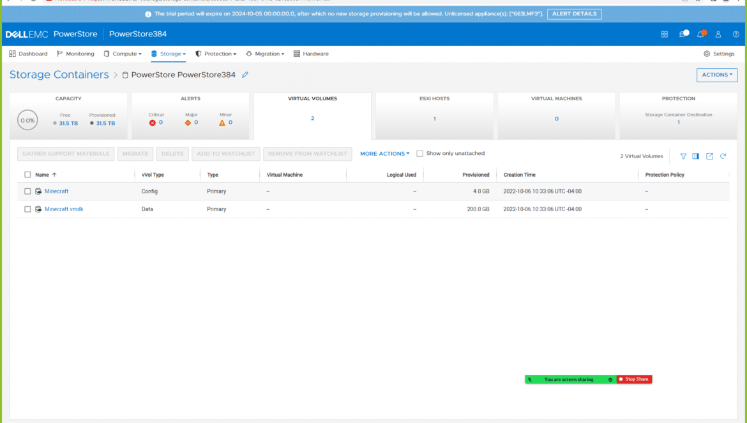The image size is (747, 423).
Task: Click the Minecraft.vmdk volume icon
Action: (38, 209)
